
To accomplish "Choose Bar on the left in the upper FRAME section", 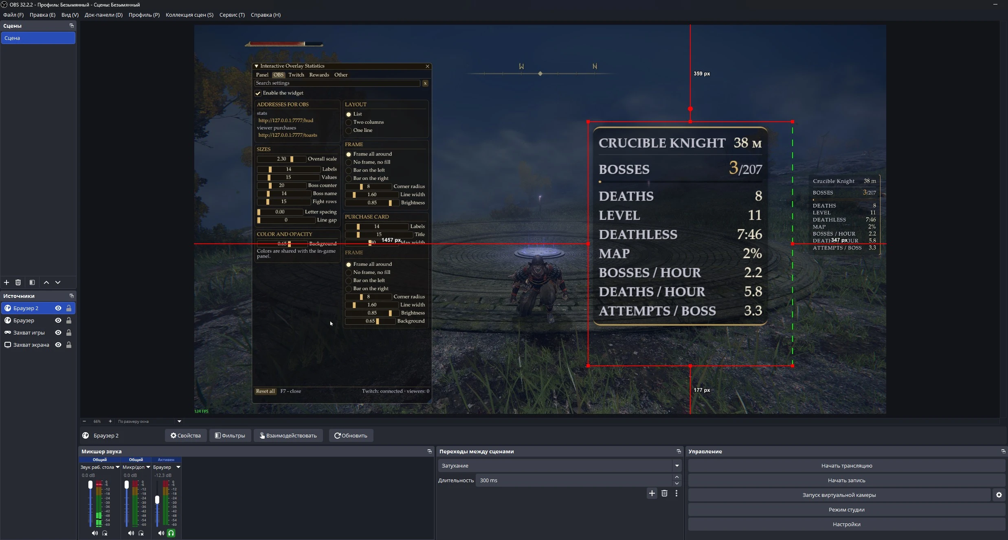I will pyautogui.click(x=349, y=171).
